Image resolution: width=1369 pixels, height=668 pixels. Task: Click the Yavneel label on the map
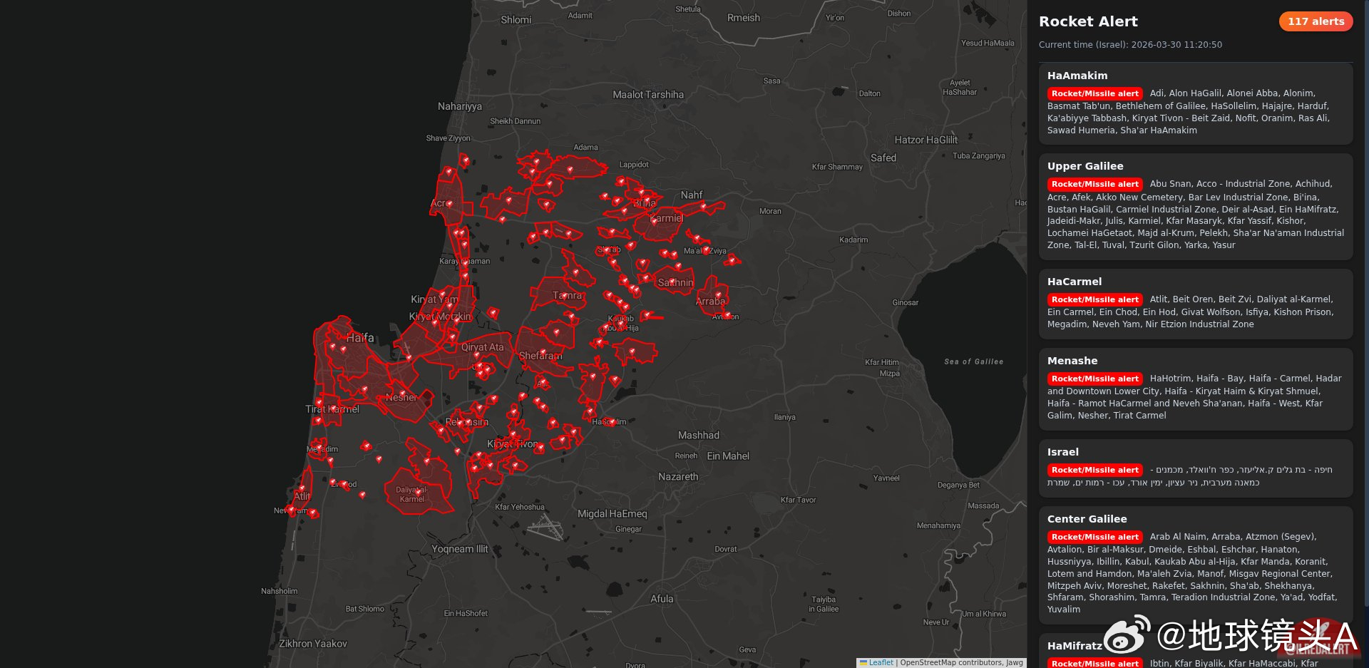pos(886,478)
